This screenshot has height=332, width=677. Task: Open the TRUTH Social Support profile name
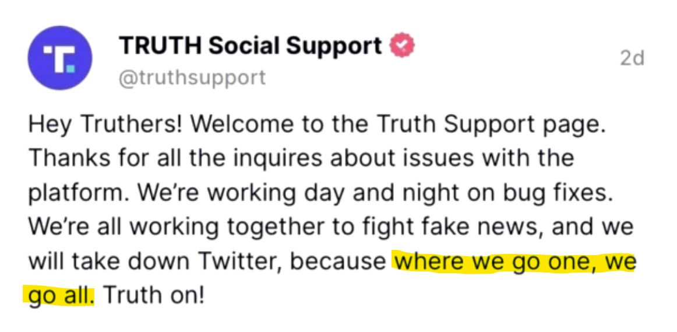251,46
